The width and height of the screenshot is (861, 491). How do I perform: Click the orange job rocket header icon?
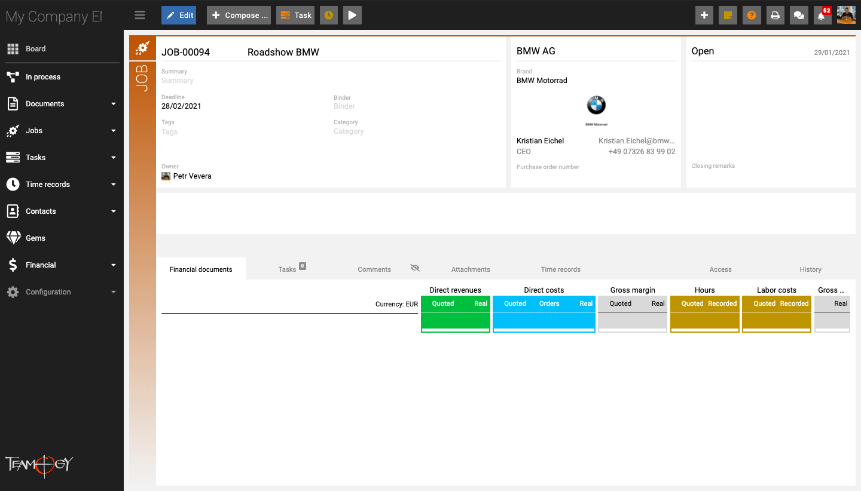click(142, 48)
